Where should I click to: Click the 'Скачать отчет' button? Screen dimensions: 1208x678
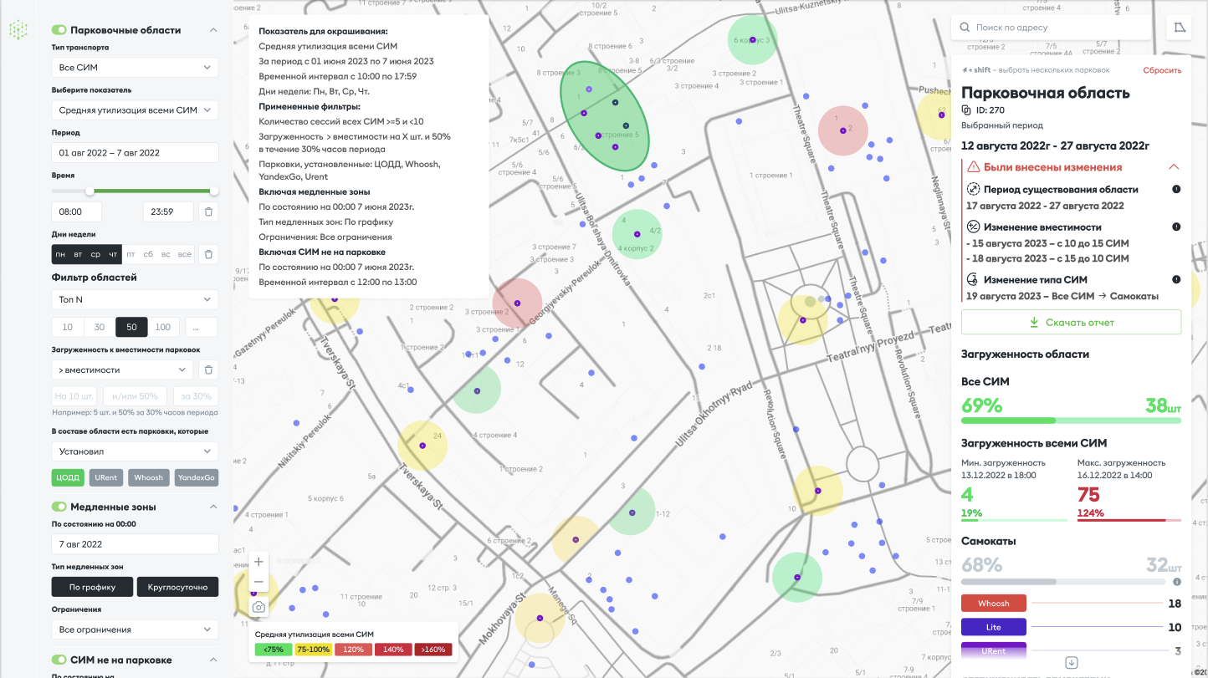pyautogui.click(x=1071, y=322)
